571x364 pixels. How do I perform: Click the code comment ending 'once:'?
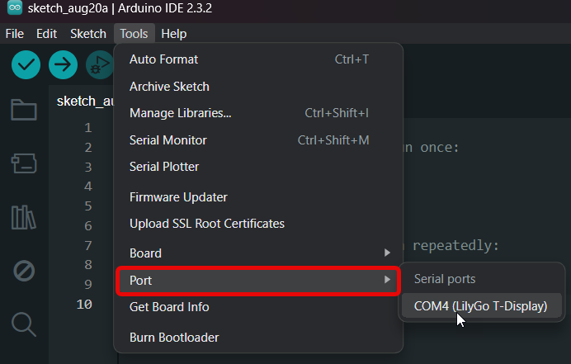pyautogui.click(x=432, y=148)
